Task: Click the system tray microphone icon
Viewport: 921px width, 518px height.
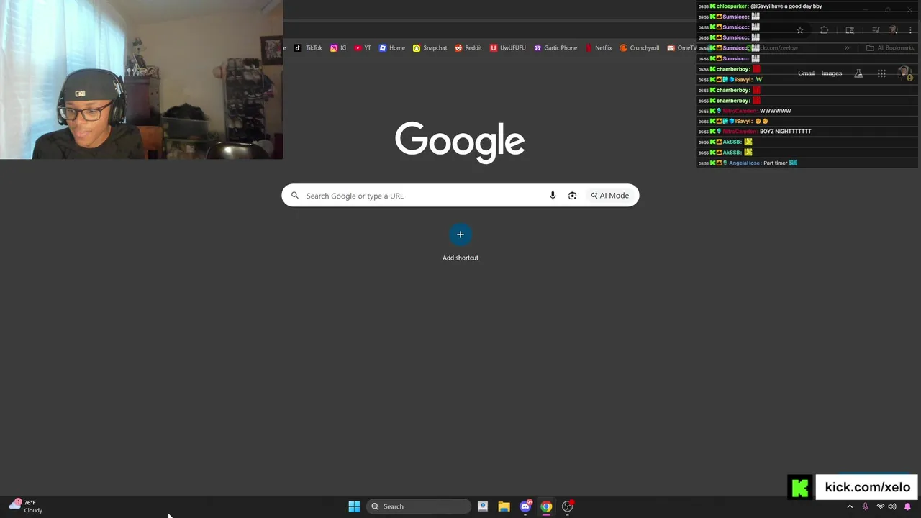Action: (865, 506)
